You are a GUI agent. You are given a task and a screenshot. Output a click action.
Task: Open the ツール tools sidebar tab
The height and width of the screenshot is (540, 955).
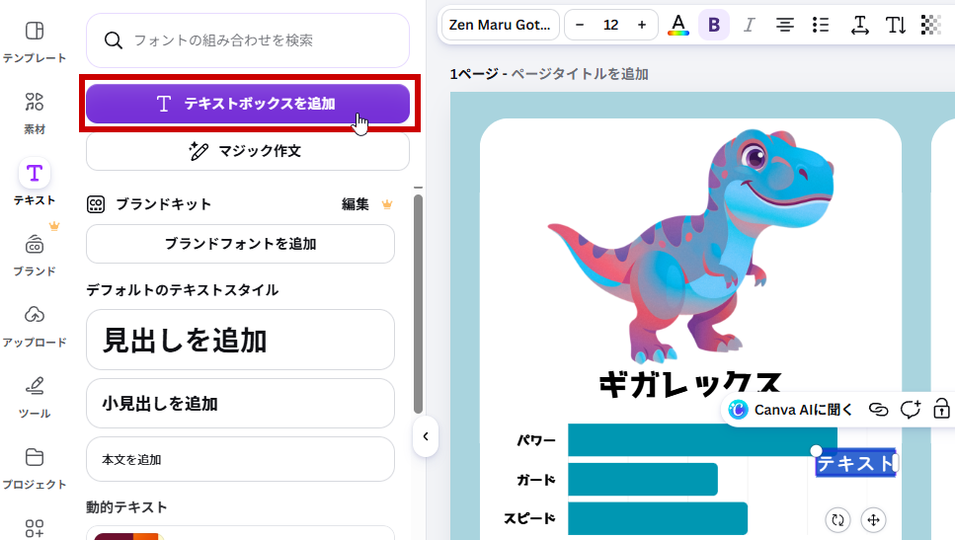pos(35,397)
